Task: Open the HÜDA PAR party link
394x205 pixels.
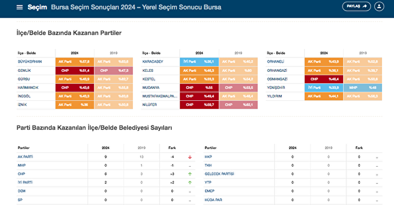Action: point(213,200)
